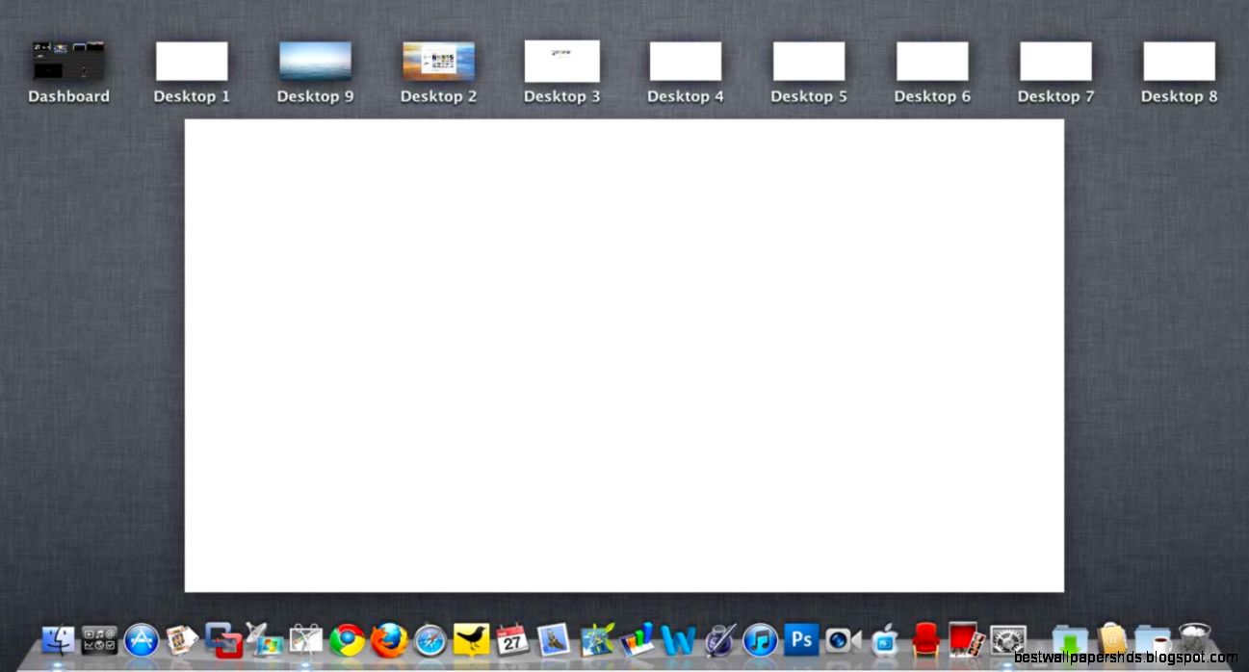Screen dimensions: 1249x672
Task: Open Google Chrome from the Dock
Action: pos(347,638)
